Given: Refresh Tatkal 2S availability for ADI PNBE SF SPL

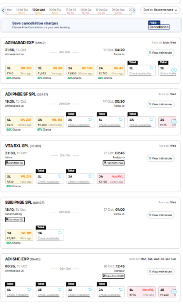Looking at the screenshot, I should tap(90, 120).
